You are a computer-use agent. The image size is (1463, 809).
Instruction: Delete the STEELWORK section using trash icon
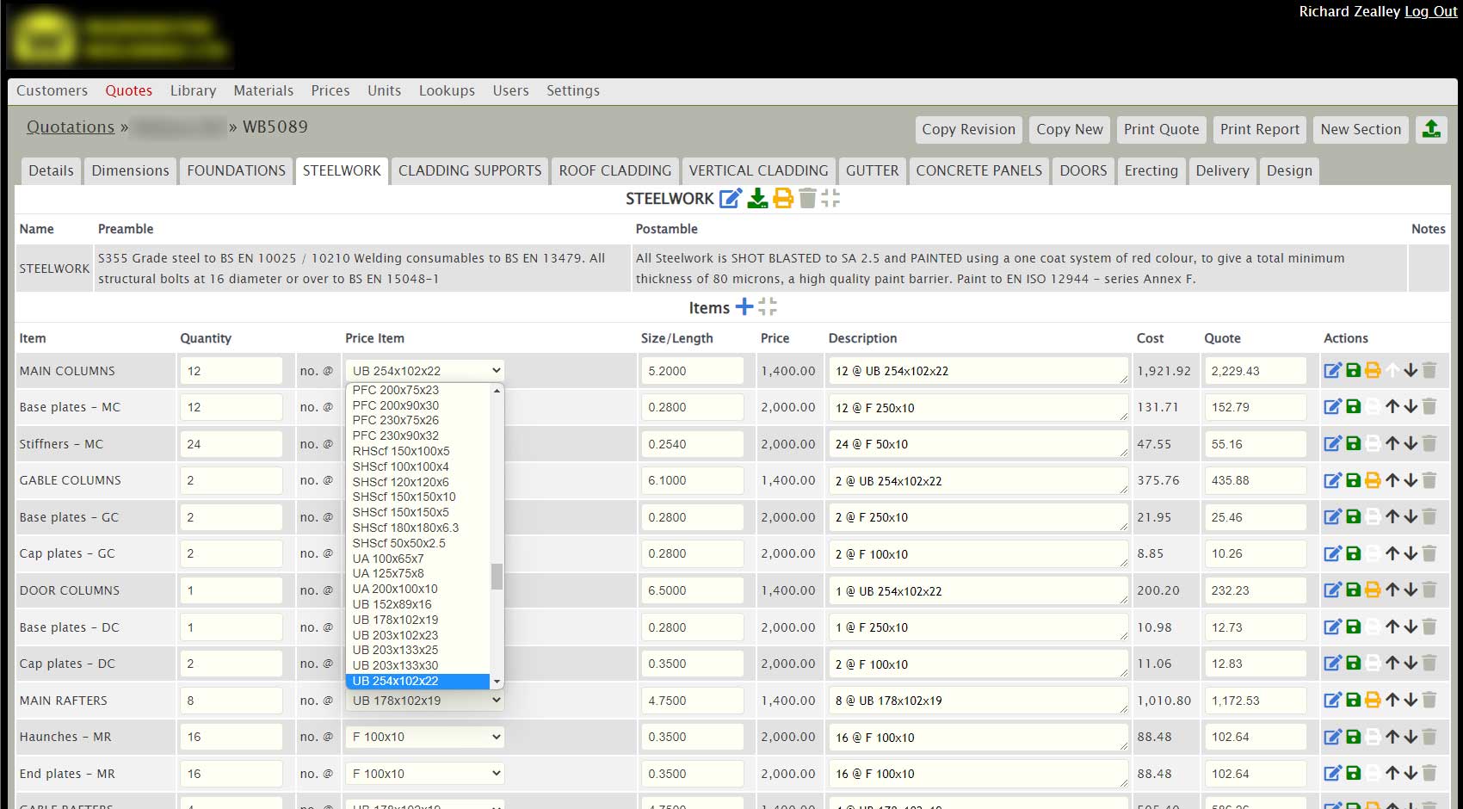[807, 199]
